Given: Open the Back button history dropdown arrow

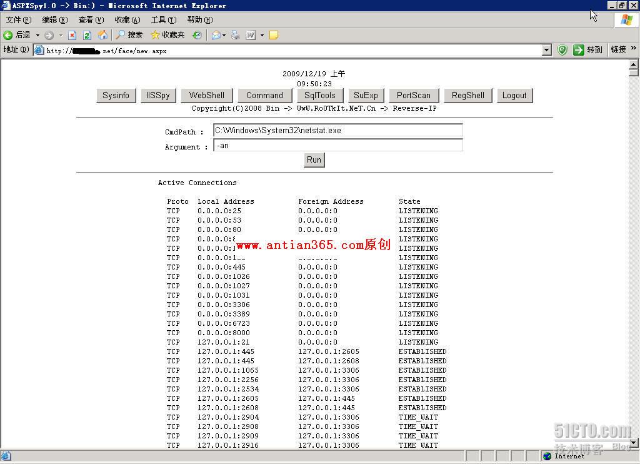Looking at the screenshot, I should pos(37,35).
